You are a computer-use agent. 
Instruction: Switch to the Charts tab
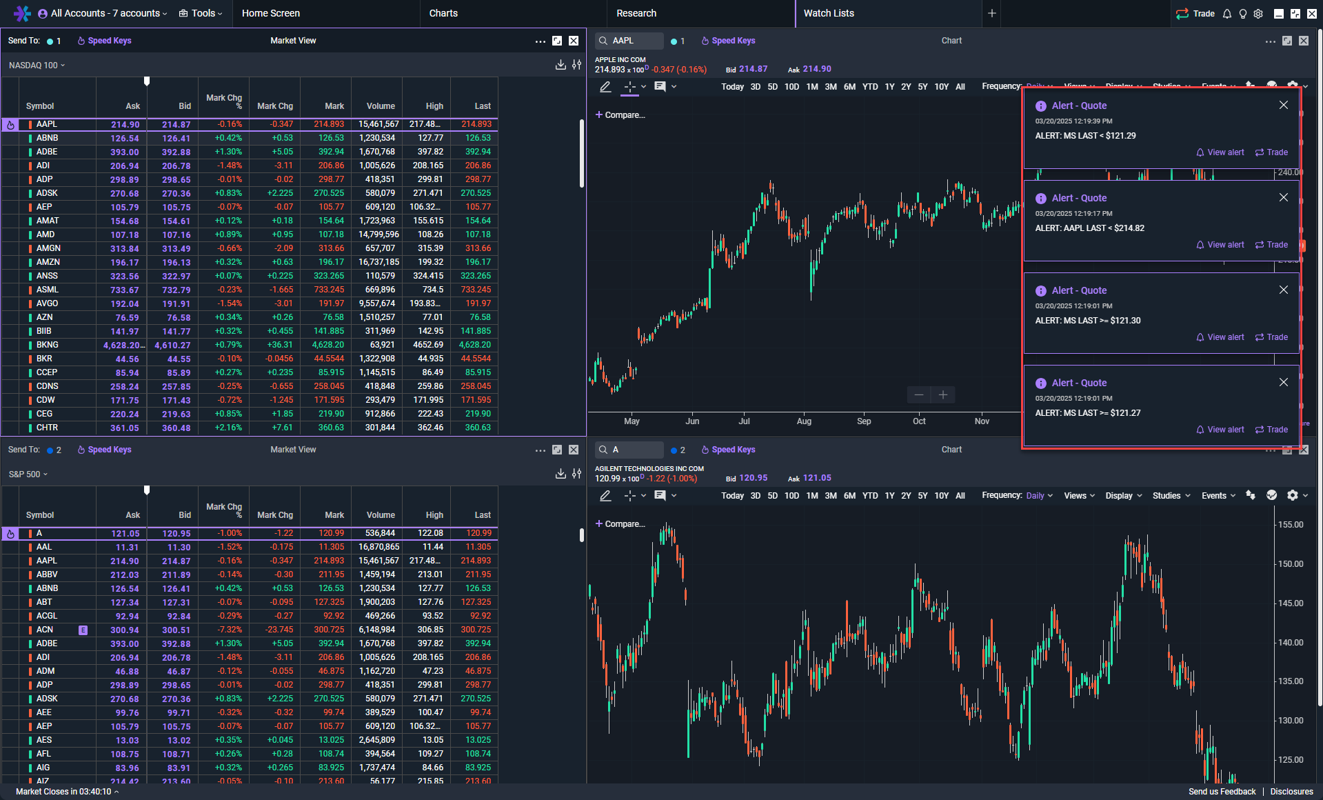(x=443, y=13)
